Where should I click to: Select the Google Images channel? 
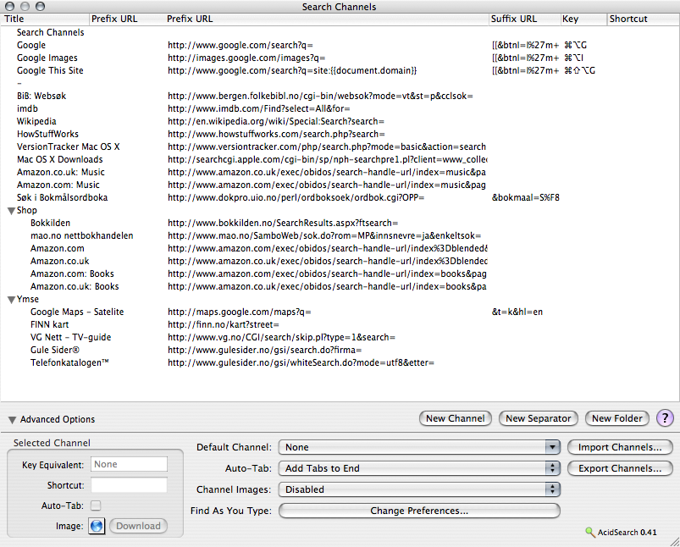tap(47, 58)
